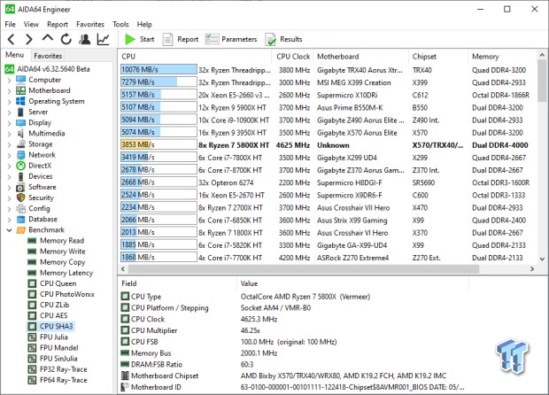Select the Server tower icon

point(20,112)
